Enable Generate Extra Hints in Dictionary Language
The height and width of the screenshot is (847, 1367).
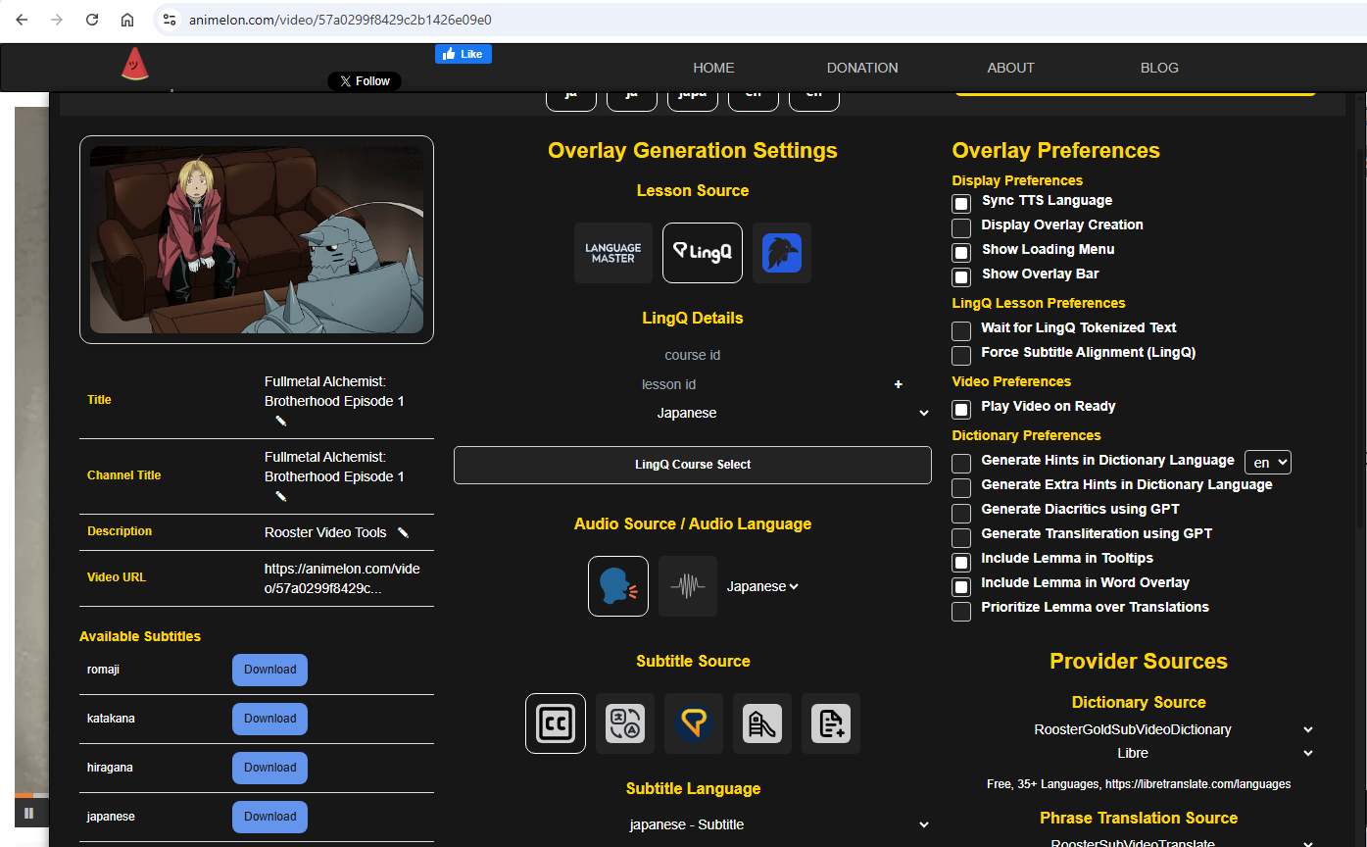(961, 487)
